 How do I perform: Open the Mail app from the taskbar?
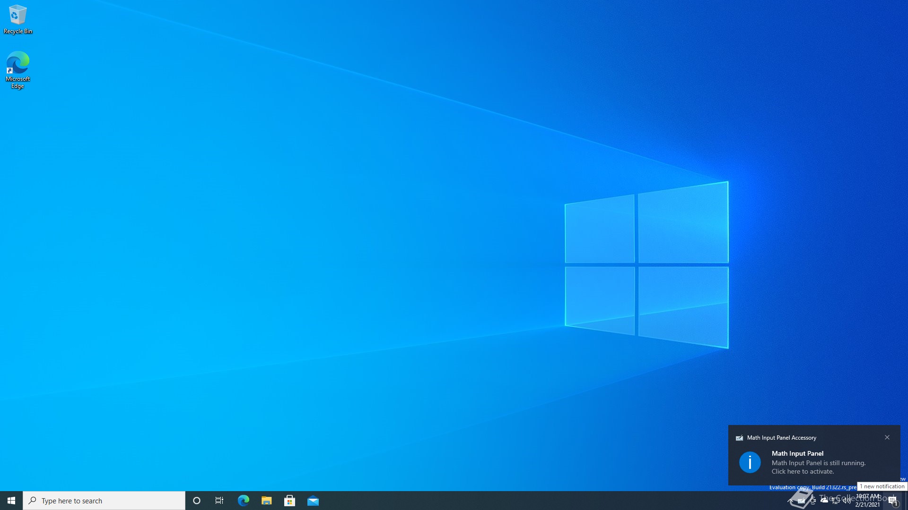click(313, 501)
